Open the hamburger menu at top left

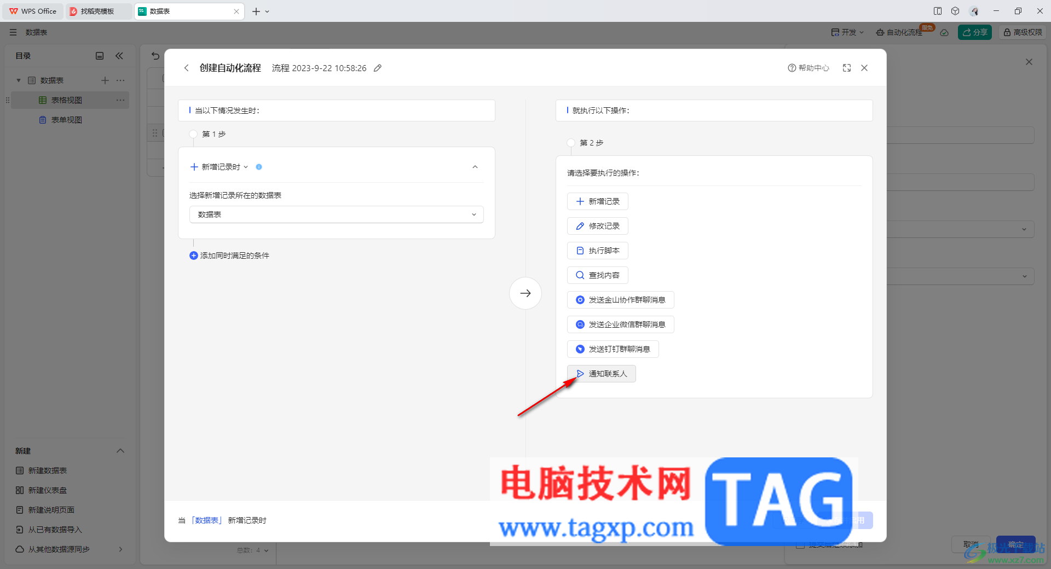pyautogui.click(x=13, y=32)
